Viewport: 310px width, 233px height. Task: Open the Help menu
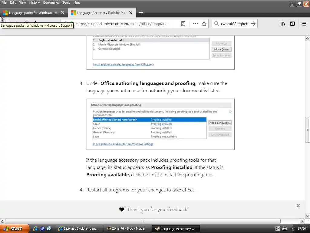tap(77, 2)
